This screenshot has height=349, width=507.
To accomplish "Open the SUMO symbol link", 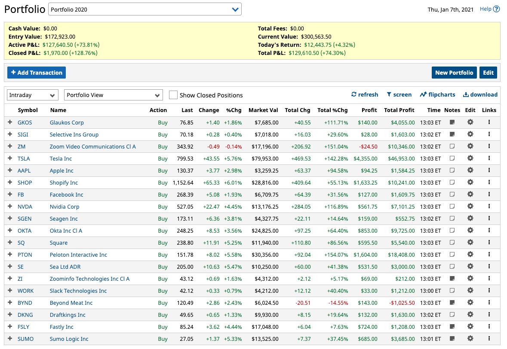I will pyautogui.click(x=25, y=339).
